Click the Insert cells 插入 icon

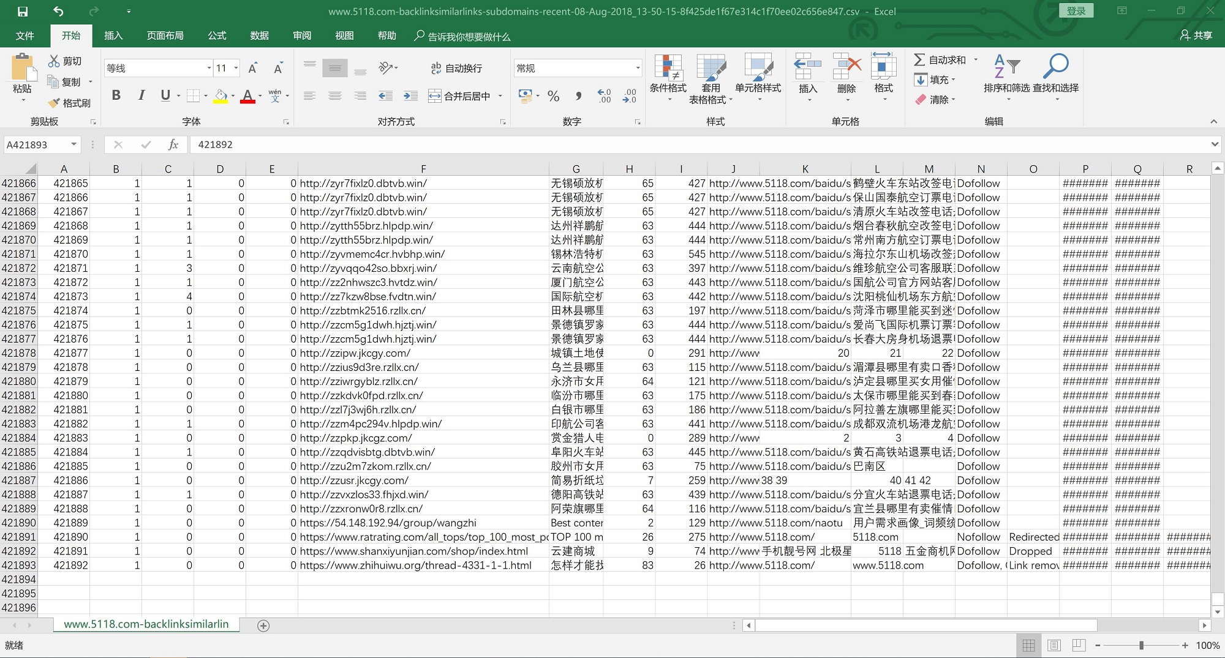coord(808,67)
